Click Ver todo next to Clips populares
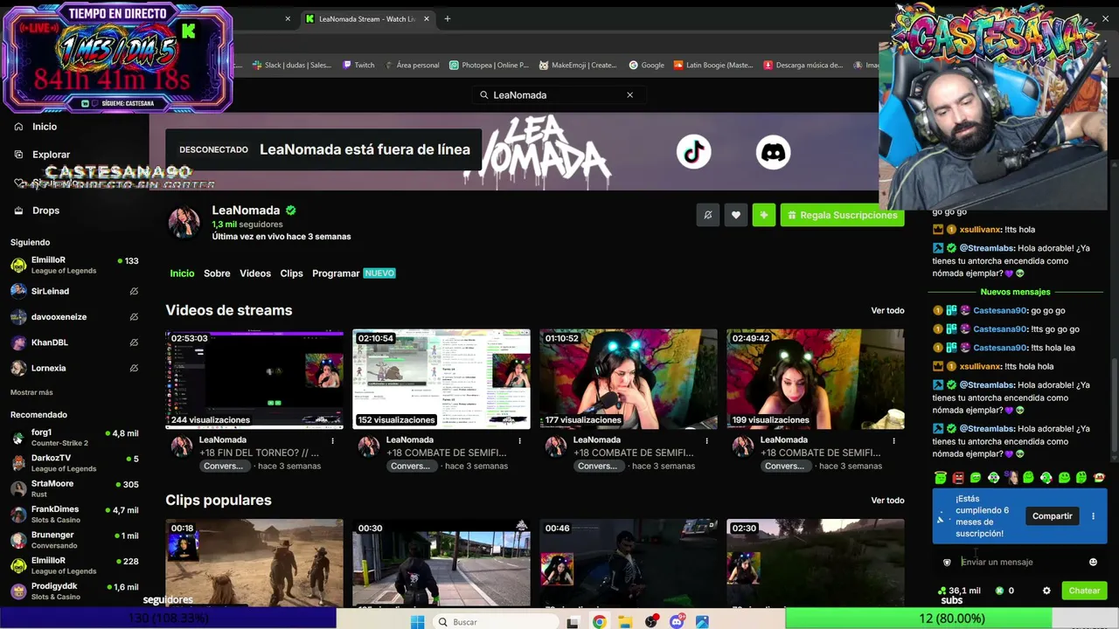The width and height of the screenshot is (1119, 629). click(887, 501)
